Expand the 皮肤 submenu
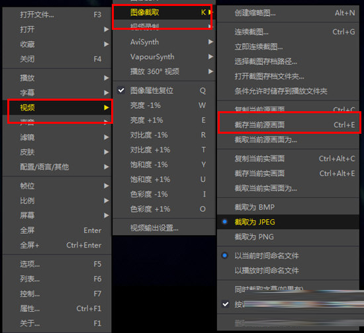364x333 pixels. [57, 152]
